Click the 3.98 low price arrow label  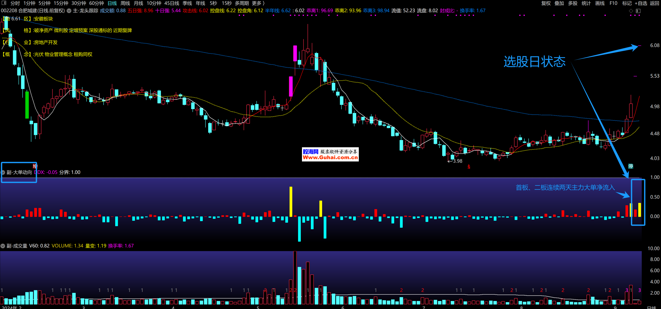(455, 161)
